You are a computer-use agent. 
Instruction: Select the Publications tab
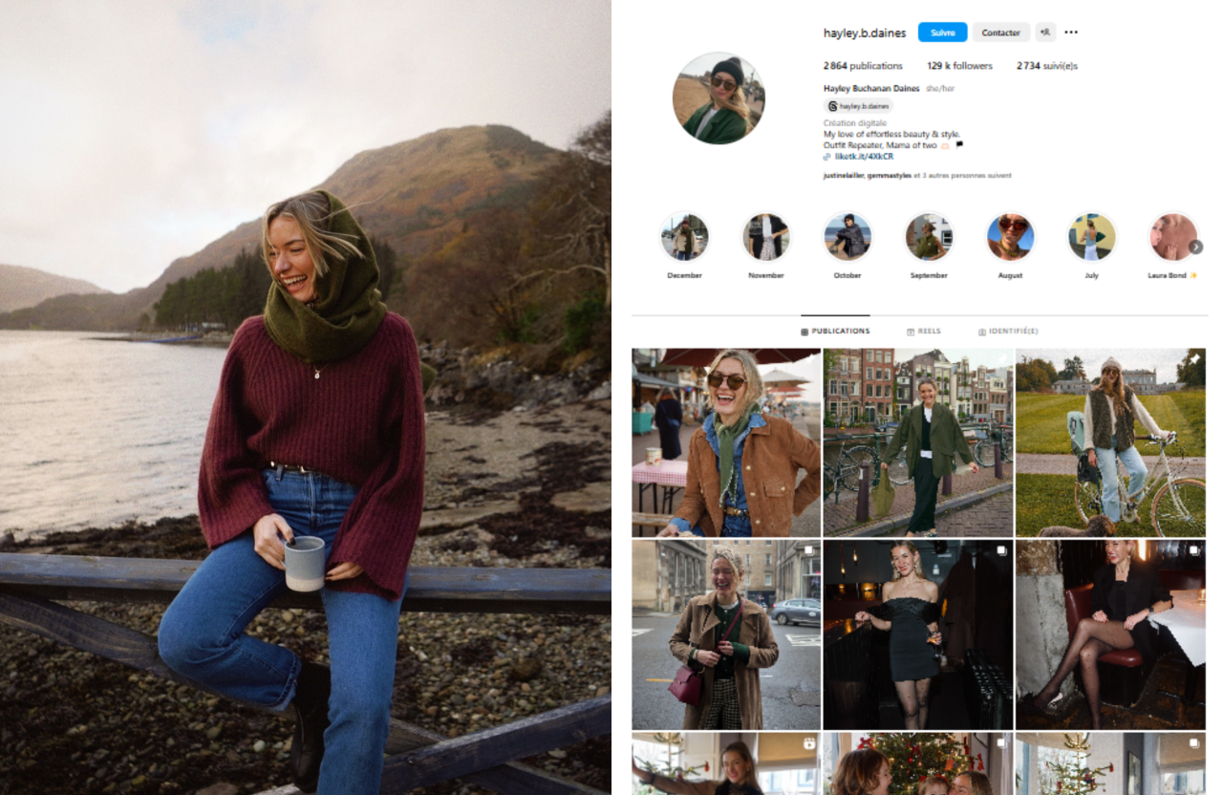click(835, 332)
